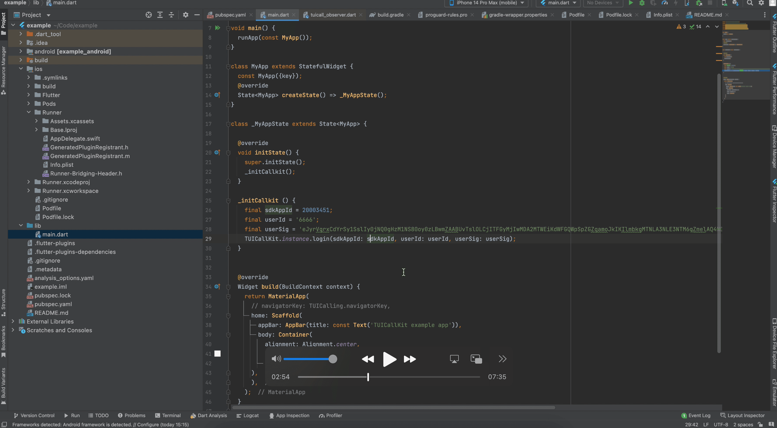The width and height of the screenshot is (777, 428).
Task: Click the AirPlay icon in video overlay
Action: tap(454, 359)
